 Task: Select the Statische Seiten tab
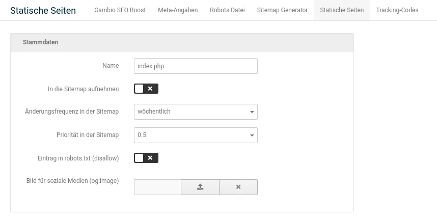pyautogui.click(x=342, y=10)
